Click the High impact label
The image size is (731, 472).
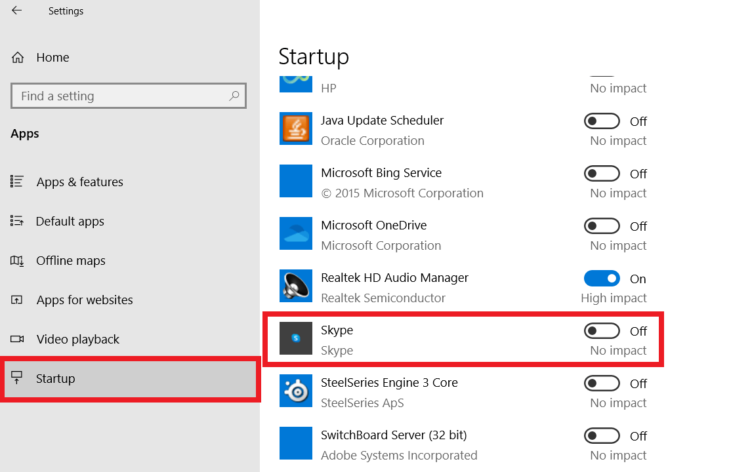pos(614,298)
